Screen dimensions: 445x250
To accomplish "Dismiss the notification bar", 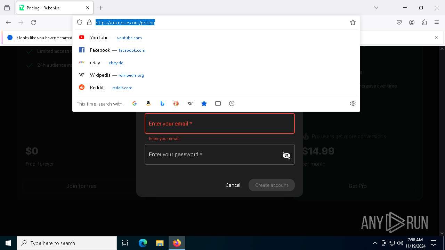I will [x=436, y=37].
